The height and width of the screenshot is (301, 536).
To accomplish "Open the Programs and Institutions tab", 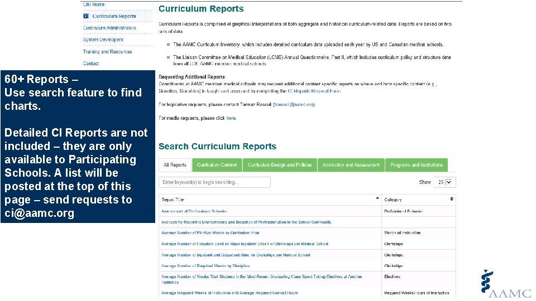I will point(417,165).
